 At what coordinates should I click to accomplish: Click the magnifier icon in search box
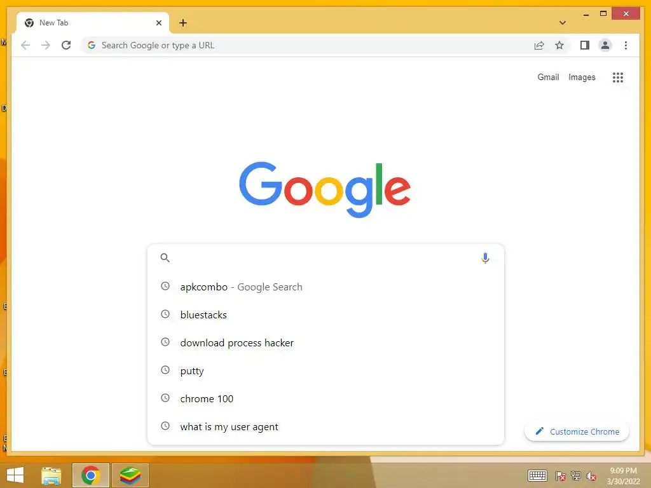coord(165,258)
